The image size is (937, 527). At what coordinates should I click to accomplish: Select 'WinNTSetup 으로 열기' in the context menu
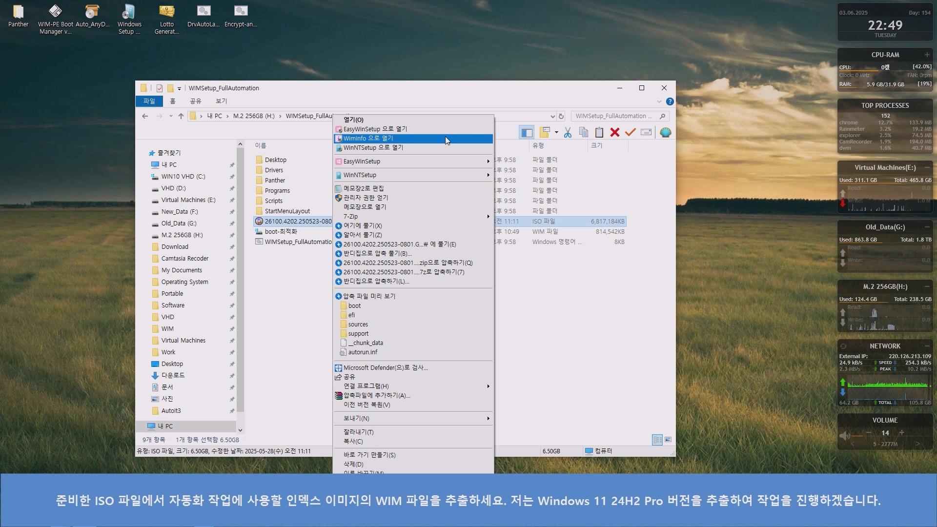pos(373,148)
